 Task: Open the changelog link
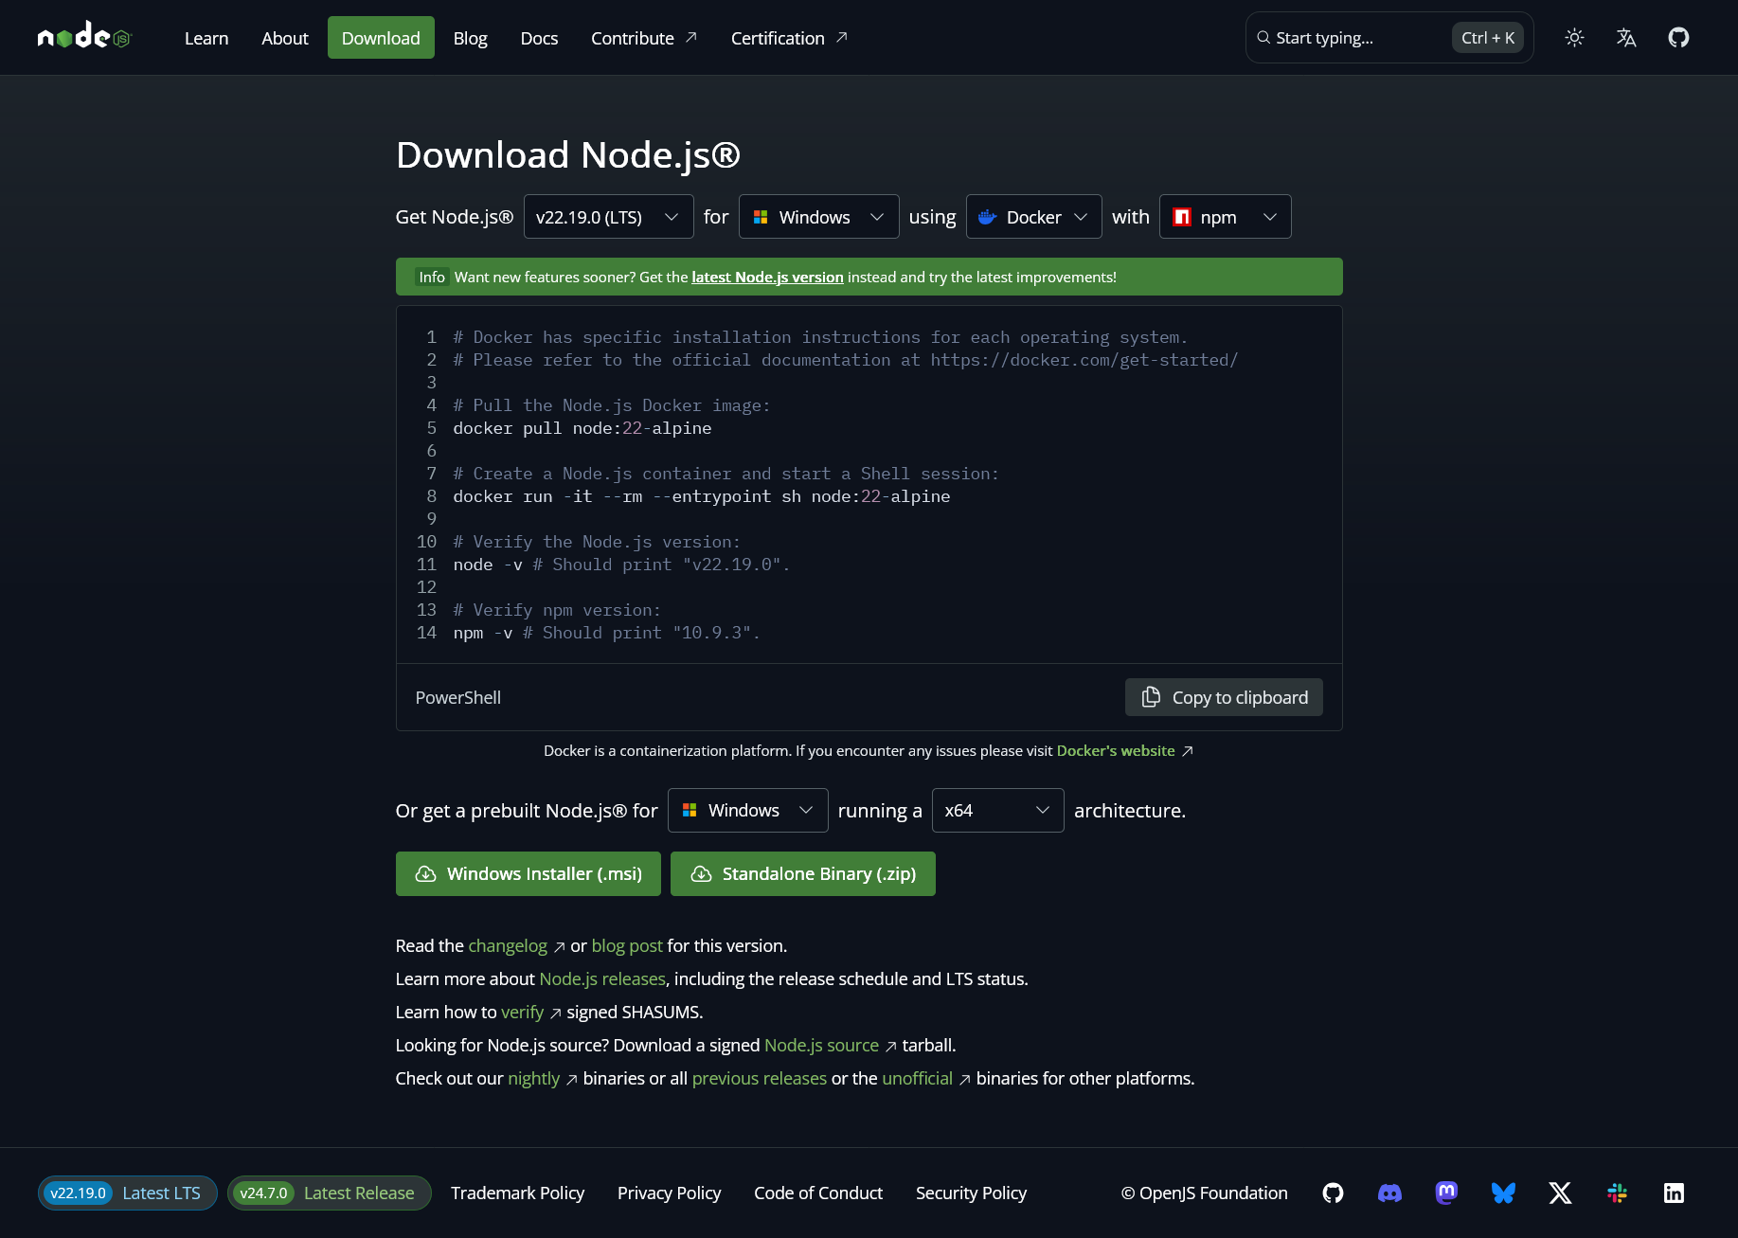coord(508,946)
